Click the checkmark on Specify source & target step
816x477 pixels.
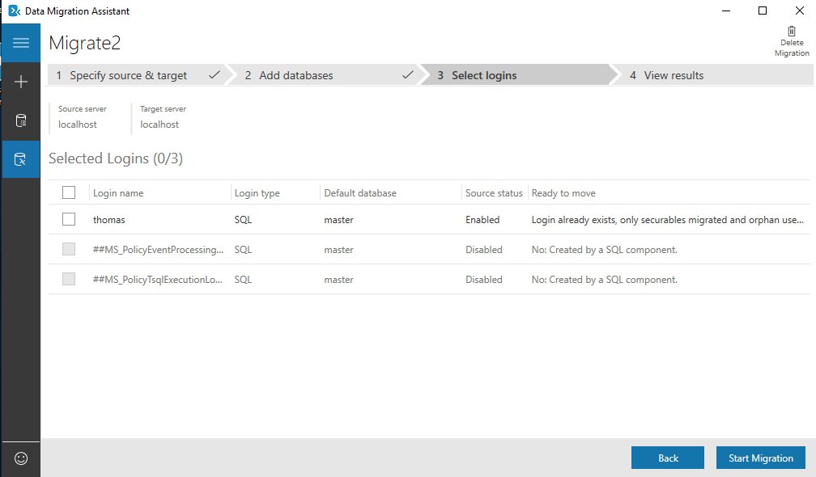click(x=214, y=74)
